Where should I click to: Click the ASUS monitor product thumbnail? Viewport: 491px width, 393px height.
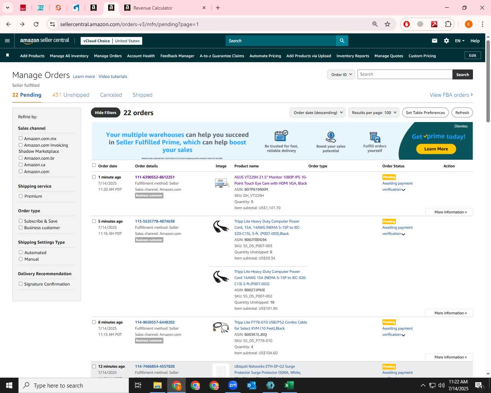(x=221, y=183)
